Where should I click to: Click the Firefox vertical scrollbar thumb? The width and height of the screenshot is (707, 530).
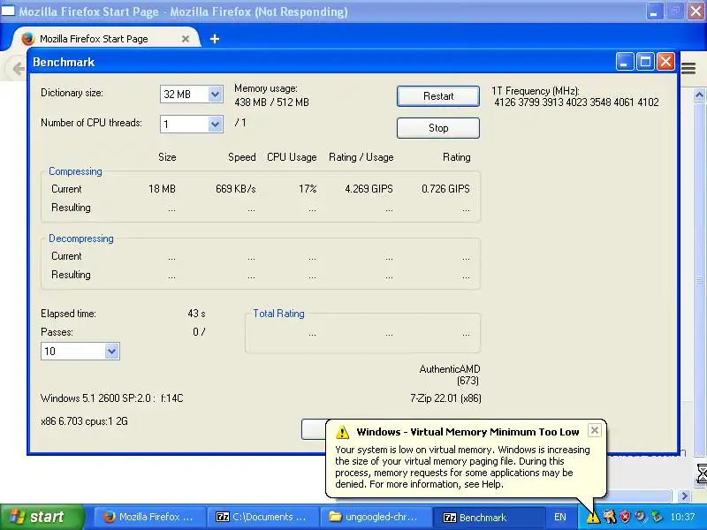(x=699, y=279)
